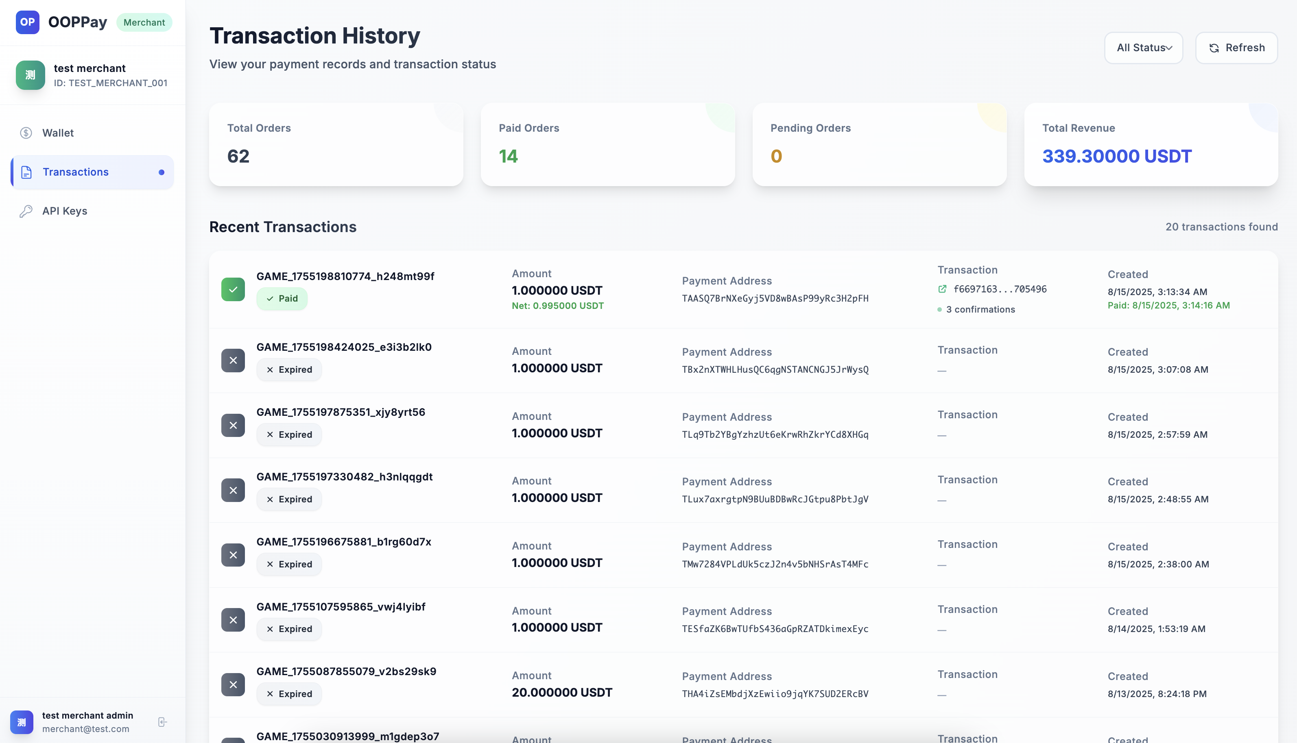Click address TLq9Tb2YBgYzhzUt6eKrwRhZkrYCd8XHGq
The width and height of the screenshot is (1297, 743).
click(x=775, y=434)
